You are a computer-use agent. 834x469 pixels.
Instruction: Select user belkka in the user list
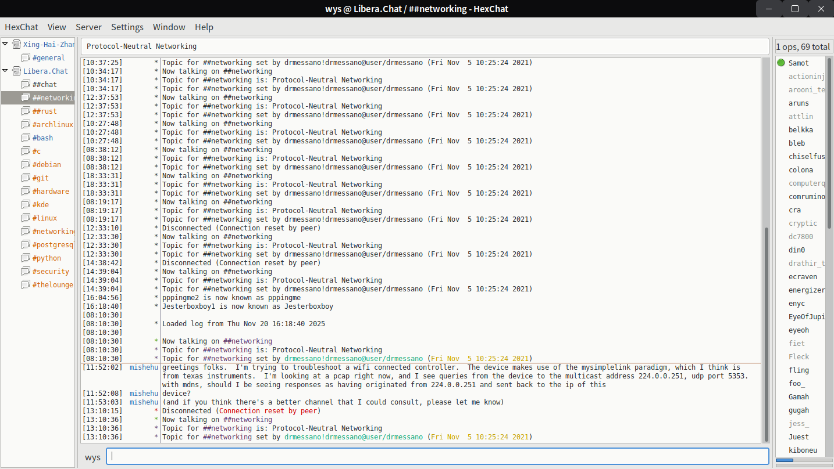click(800, 129)
